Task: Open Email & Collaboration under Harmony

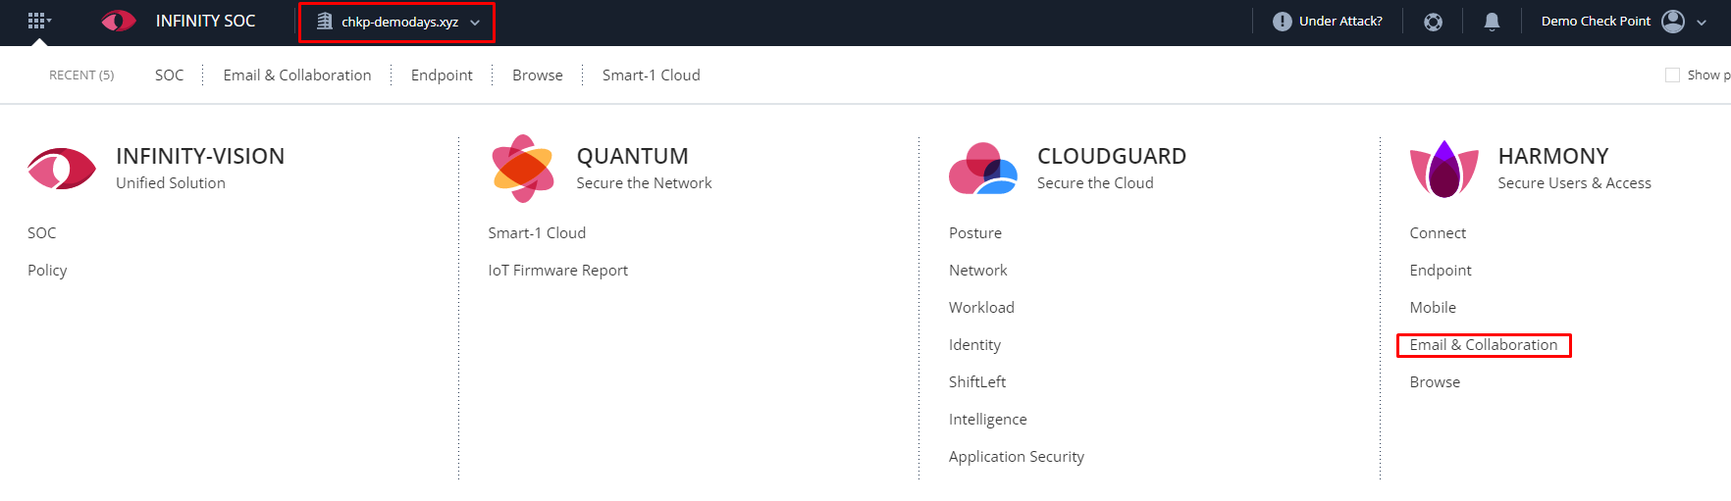Action: click(1484, 345)
